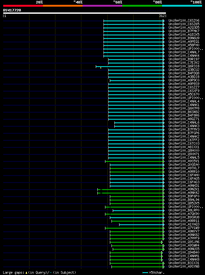Image resolution: width=205 pixels, height=275 pixels.
Task: Select the UniRef100_C6SXF9 label
Action: click(x=184, y=91)
